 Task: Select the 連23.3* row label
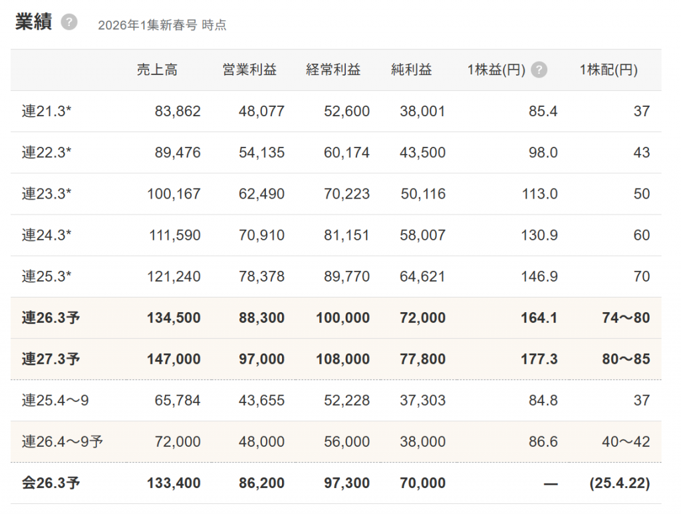pyautogui.click(x=47, y=194)
